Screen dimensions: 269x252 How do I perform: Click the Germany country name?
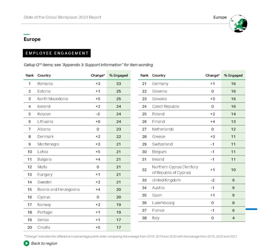click(160, 84)
